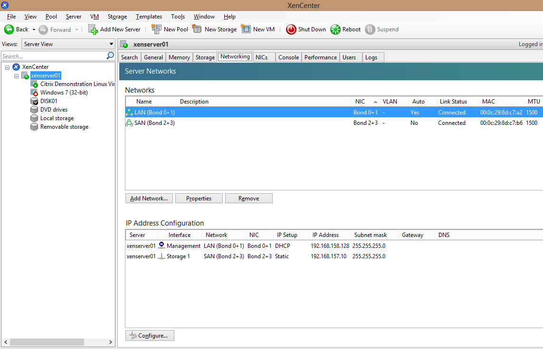Click the green Back arrow icon

pos(9,29)
